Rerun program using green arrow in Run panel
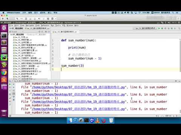 click(x=10, y=84)
